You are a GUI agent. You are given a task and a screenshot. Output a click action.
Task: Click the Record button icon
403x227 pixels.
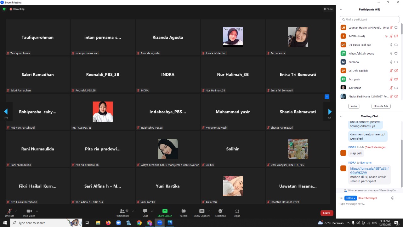point(184,211)
